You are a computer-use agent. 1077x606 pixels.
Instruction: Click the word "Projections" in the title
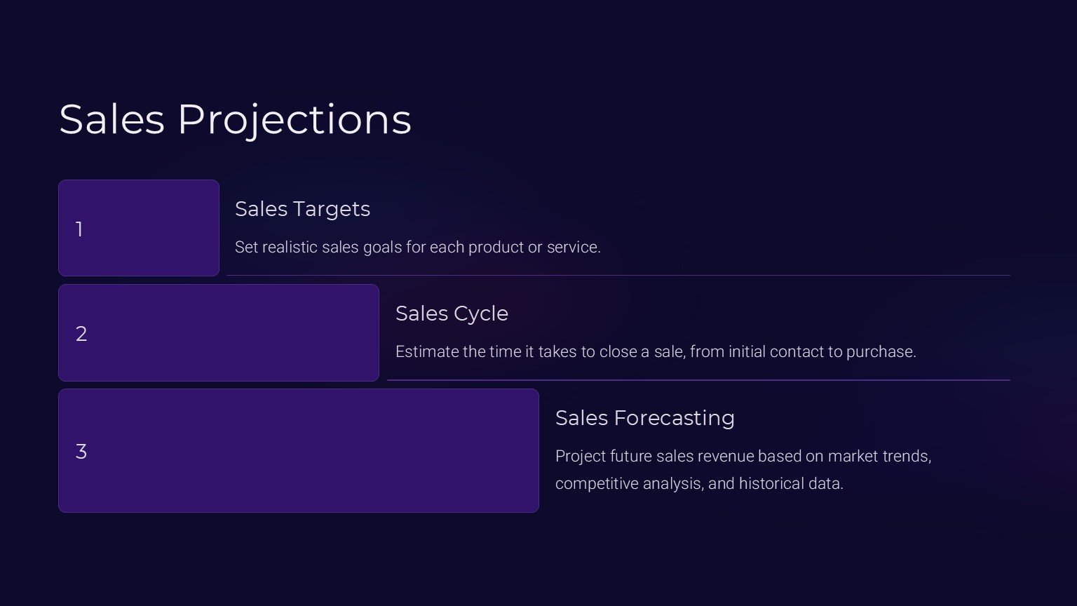tap(294, 119)
